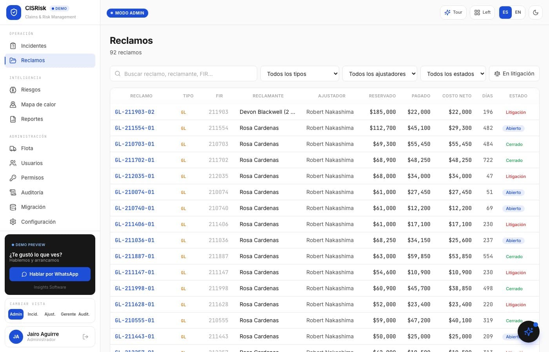The height and width of the screenshot is (352, 549).
Task: Sort by the DÍAS column header
Action: (487, 96)
